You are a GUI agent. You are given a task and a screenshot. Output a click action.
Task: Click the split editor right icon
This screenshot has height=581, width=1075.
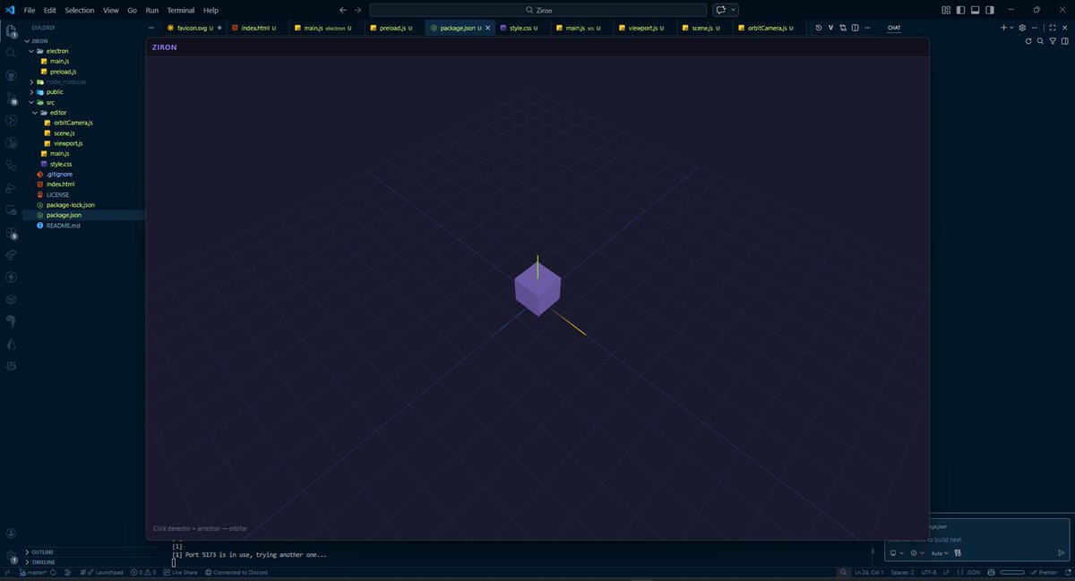pos(855,28)
